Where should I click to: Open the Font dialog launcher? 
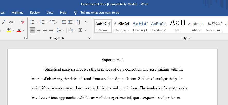coord(26,38)
